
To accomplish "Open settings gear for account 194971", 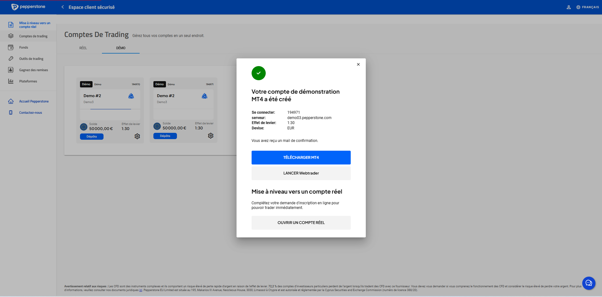I will (210, 136).
